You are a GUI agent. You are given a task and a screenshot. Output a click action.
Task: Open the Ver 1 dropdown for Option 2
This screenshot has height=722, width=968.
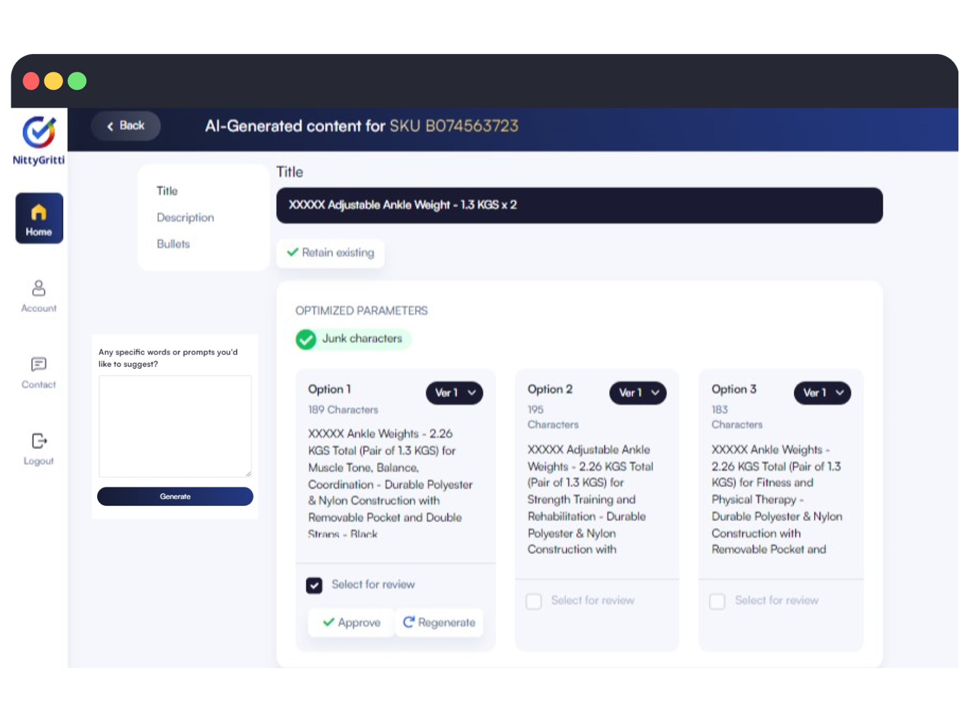click(638, 393)
